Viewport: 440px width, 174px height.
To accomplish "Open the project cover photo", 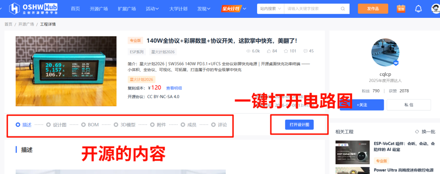I will [x=66, y=71].
